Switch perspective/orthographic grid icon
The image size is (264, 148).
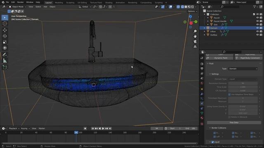(x=195, y=47)
